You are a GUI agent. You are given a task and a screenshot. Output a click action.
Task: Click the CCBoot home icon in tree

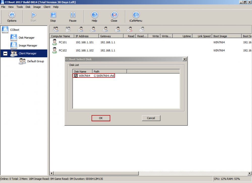point(5,30)
